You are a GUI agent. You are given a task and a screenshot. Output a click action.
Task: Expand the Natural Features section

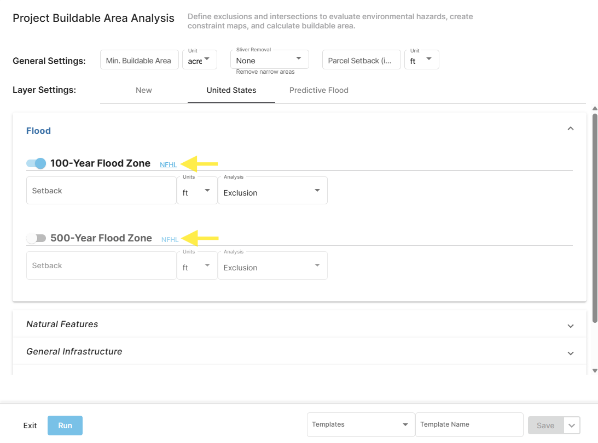(x=571, y=325)
